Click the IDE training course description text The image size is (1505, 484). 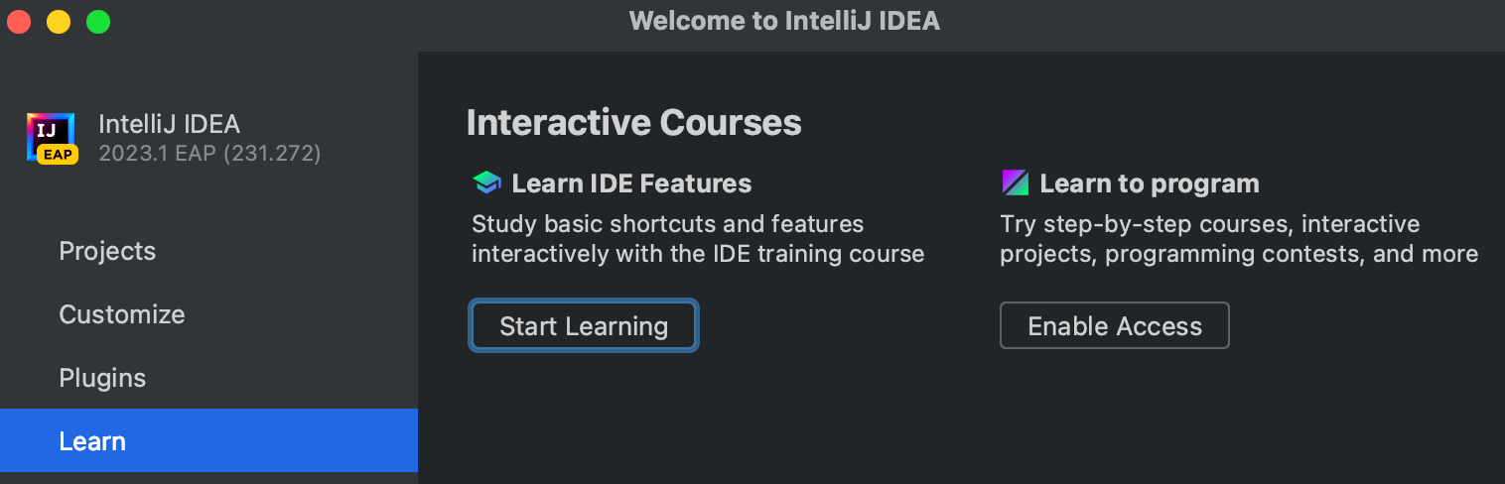click(x=697, y=239)
